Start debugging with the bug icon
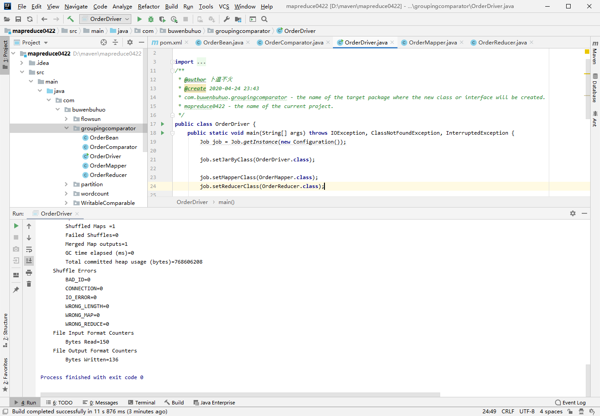The width and height of the screenshot is (600, 416). click(151, 19)
